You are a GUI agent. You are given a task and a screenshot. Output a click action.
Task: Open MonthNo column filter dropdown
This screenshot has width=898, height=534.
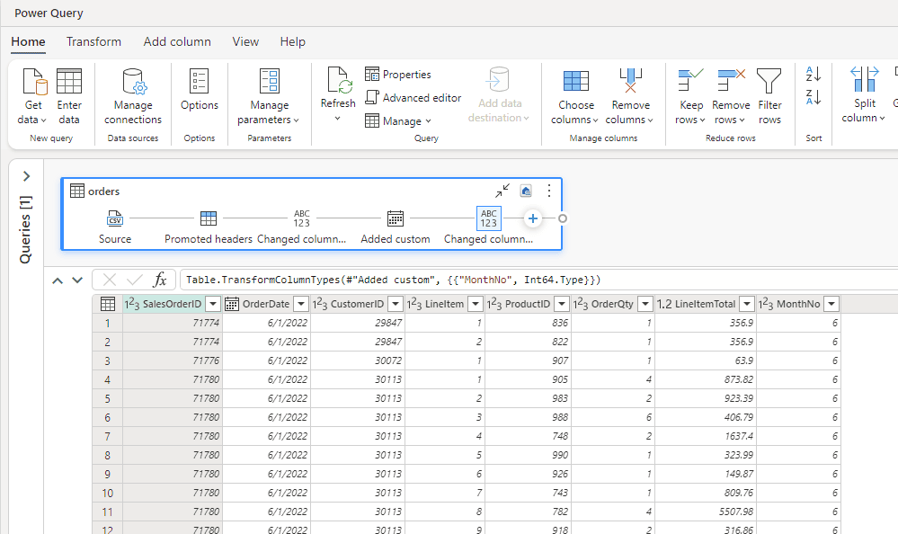pos(831,304)
